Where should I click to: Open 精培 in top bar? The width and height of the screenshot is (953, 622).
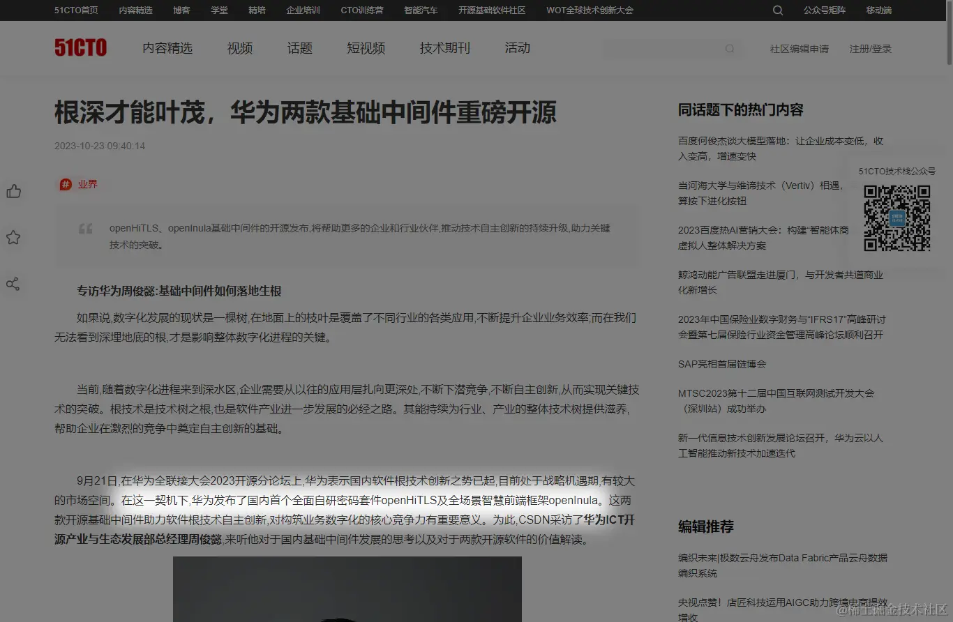257,10
